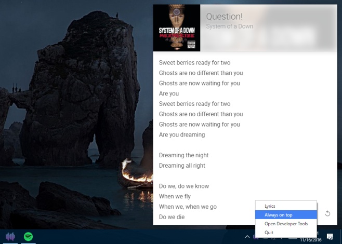Open the Action Center notifications icon

[330, 236]
